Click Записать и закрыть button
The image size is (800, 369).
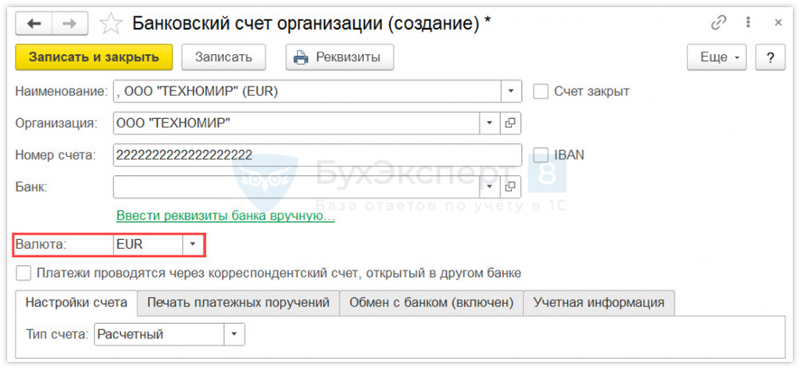94,57
